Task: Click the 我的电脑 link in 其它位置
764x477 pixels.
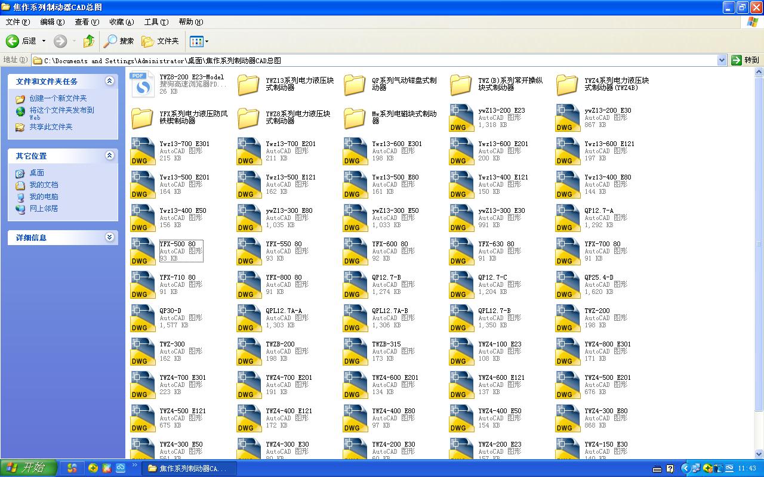Action: (x=44, y=197)
